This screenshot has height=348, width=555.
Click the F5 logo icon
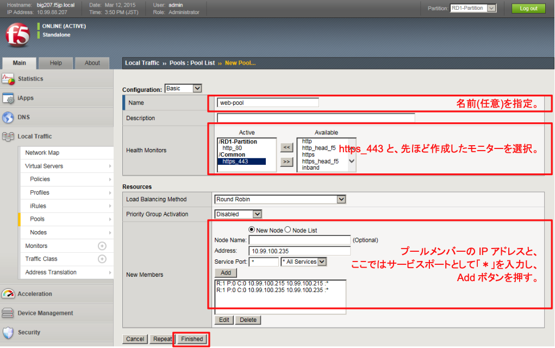point(17,35)
